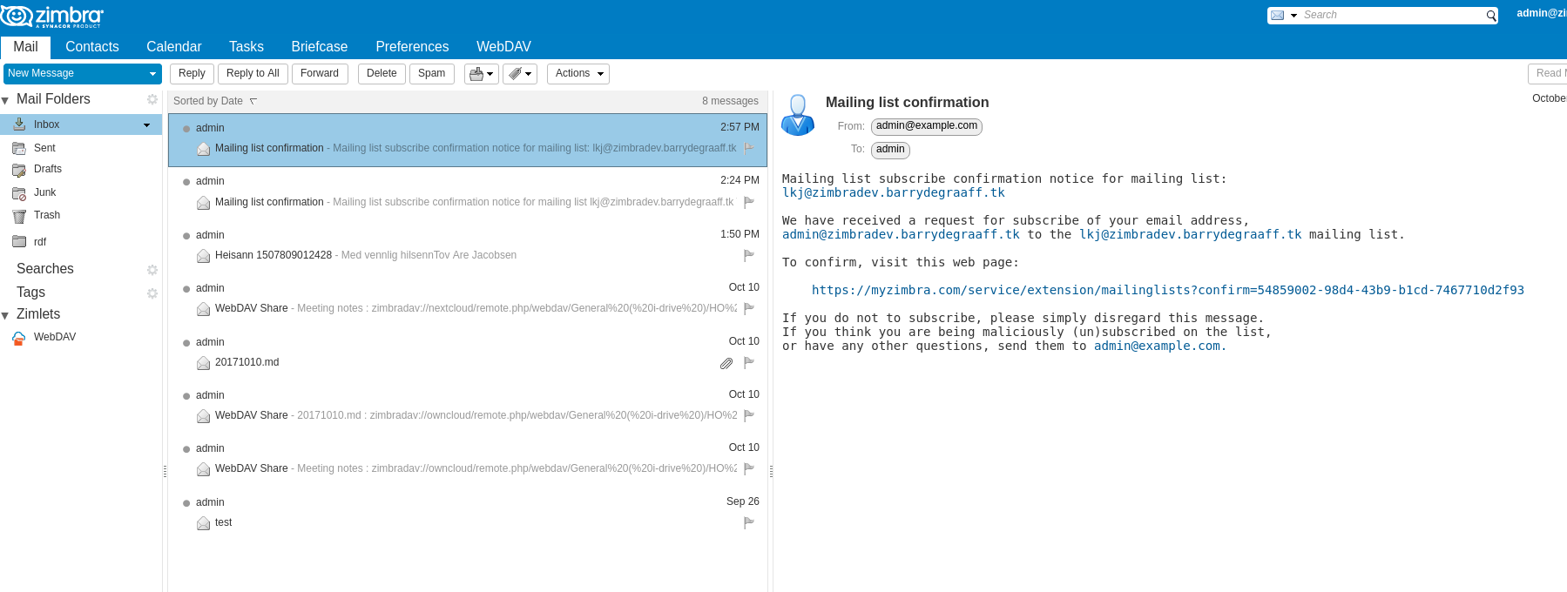Open the mailing list confirmation link
The image size is (1567, 592).
click(1167, 290)
